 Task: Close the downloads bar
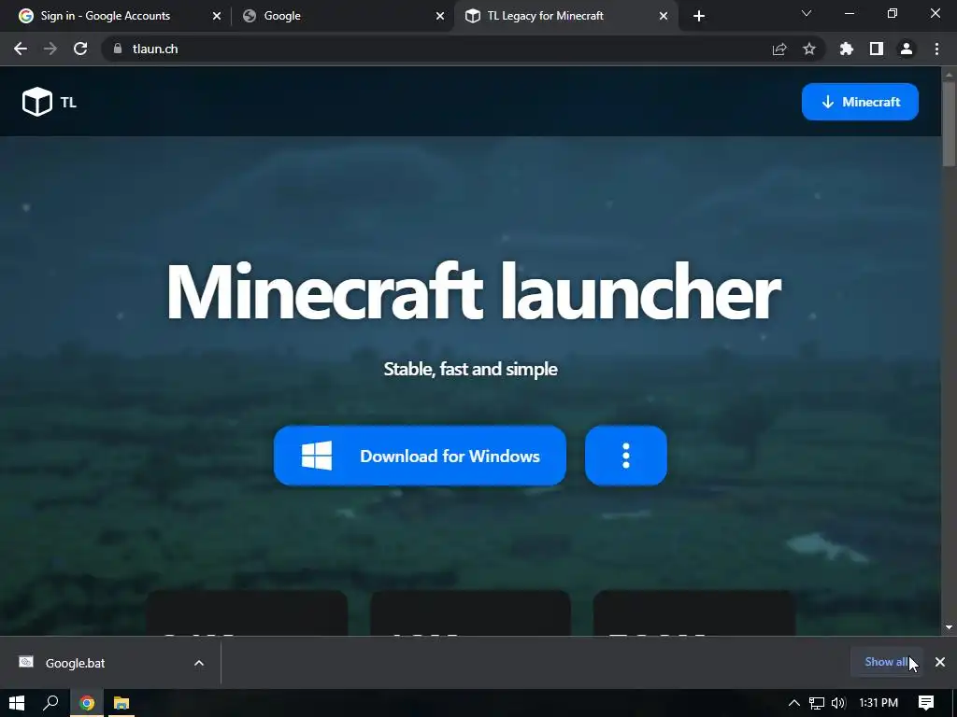click(x=940, y=662)
